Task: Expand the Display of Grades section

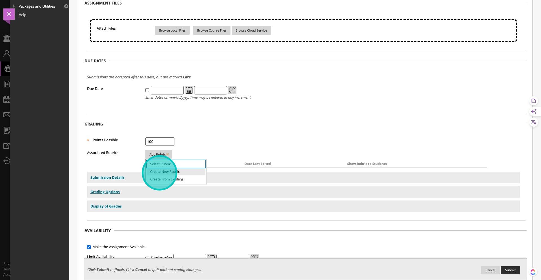Action: pyautogui.click(x=106, y=206)
